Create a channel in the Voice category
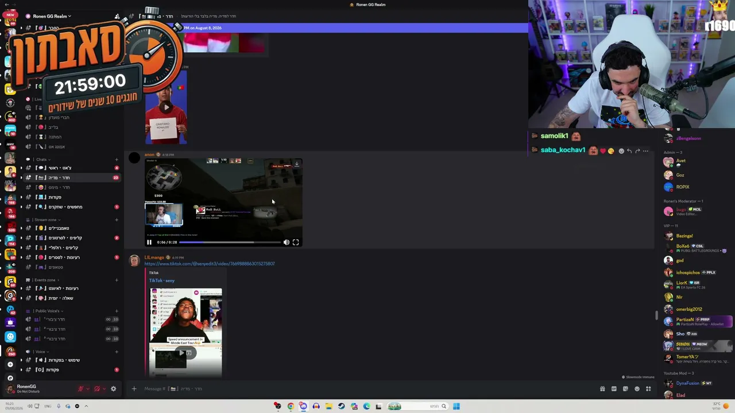The width and height of the screenshot is (735, 413). 117,352
